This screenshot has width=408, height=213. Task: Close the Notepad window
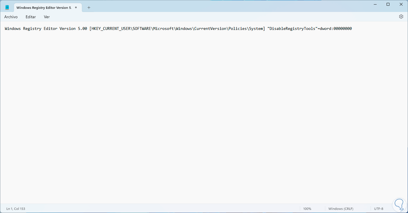[401, 4]
